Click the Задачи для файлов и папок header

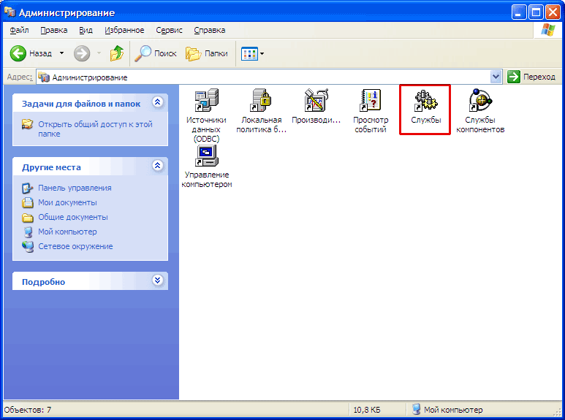(x=81, y=104)
